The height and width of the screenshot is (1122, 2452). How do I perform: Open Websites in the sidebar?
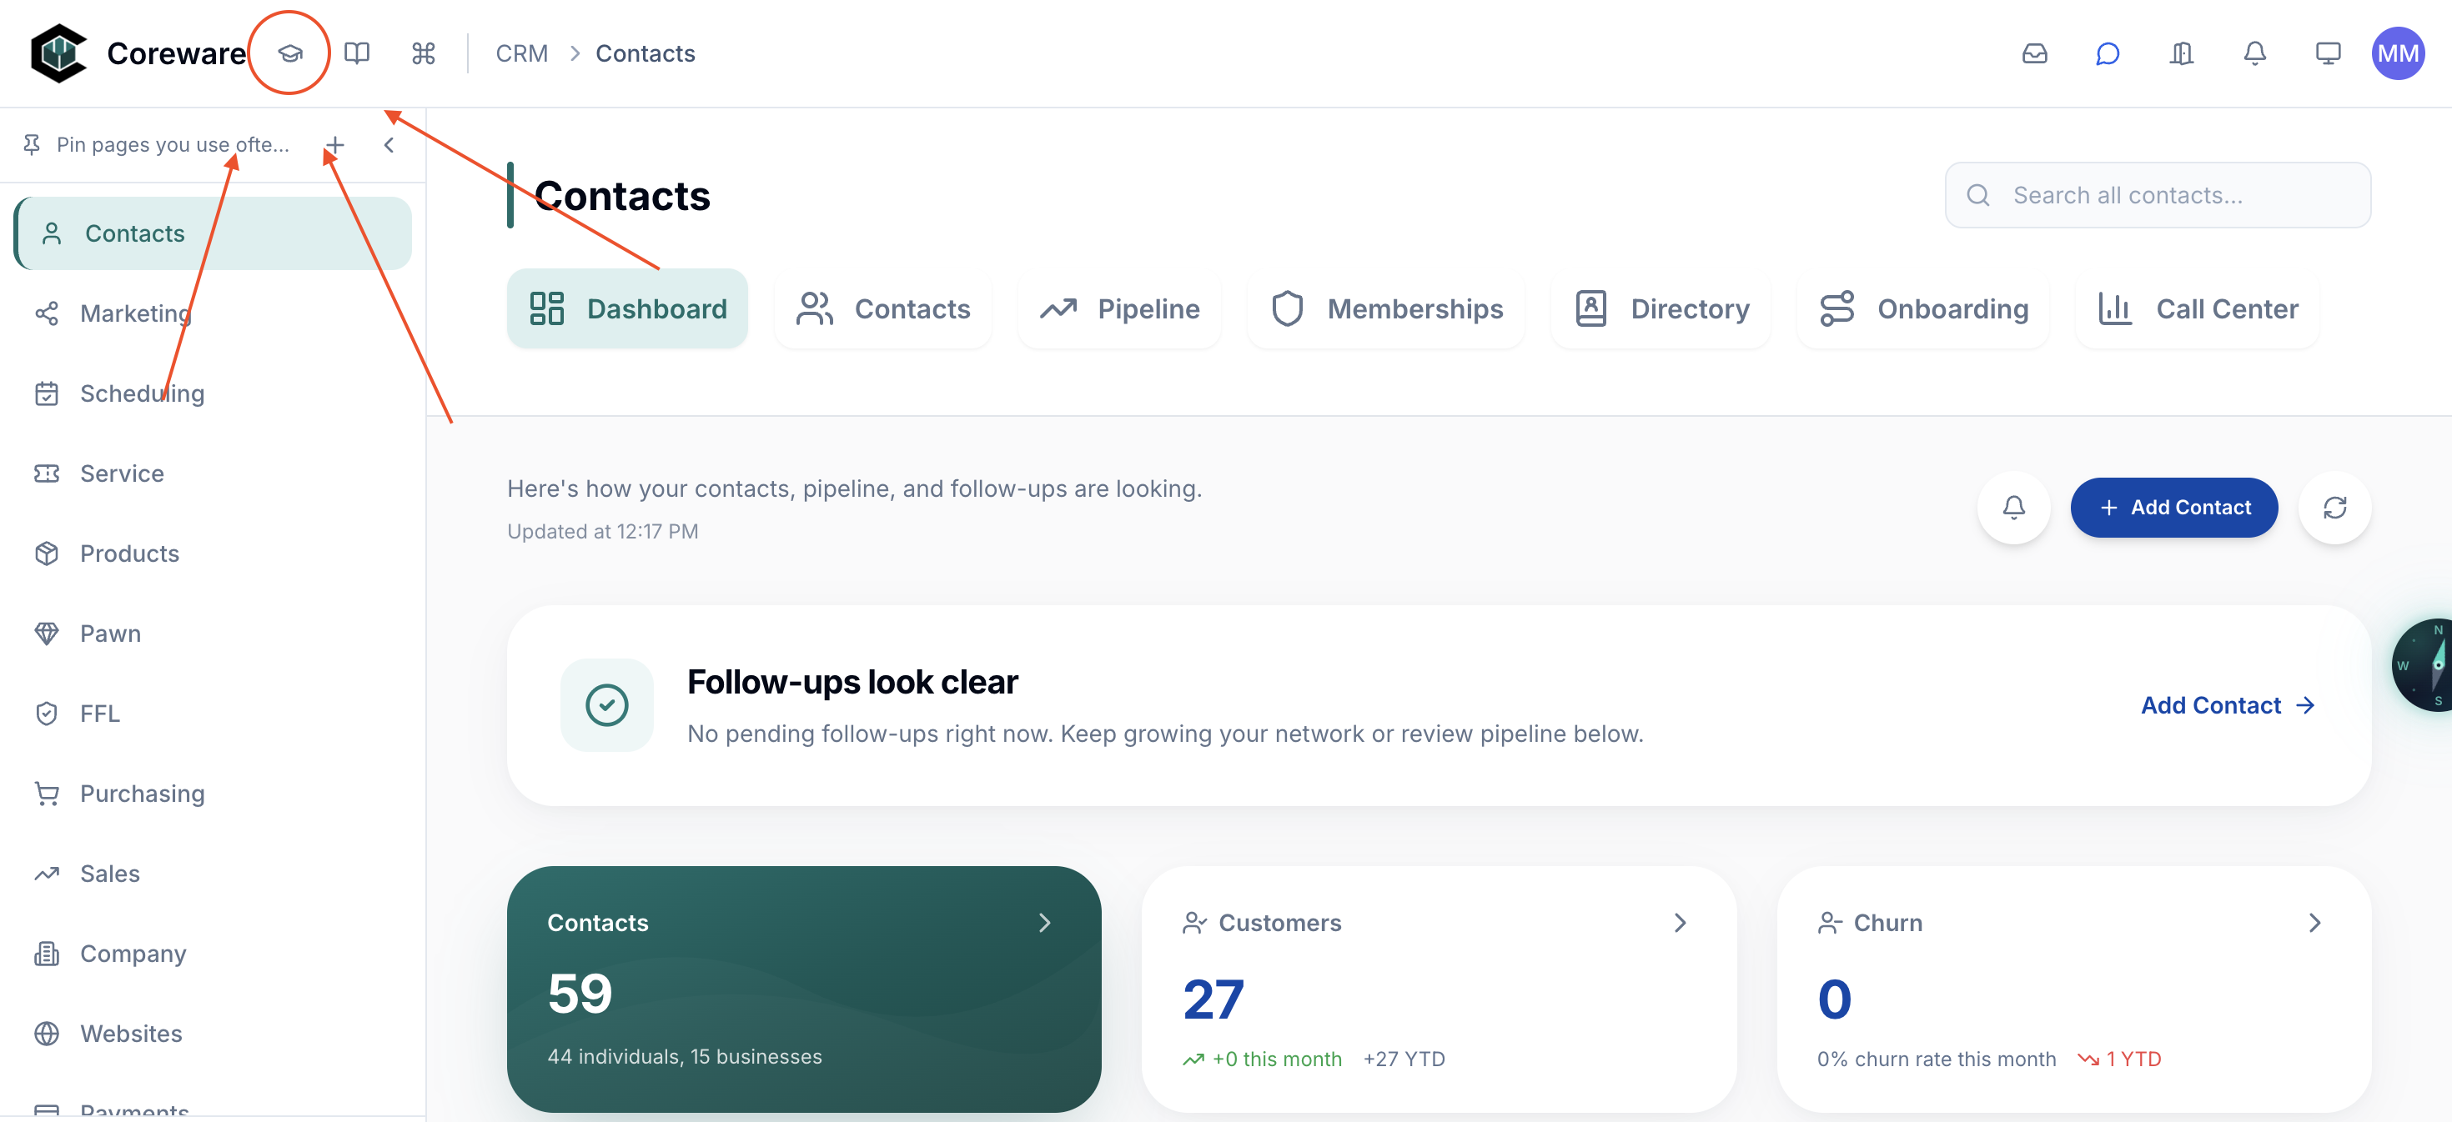214,1033
